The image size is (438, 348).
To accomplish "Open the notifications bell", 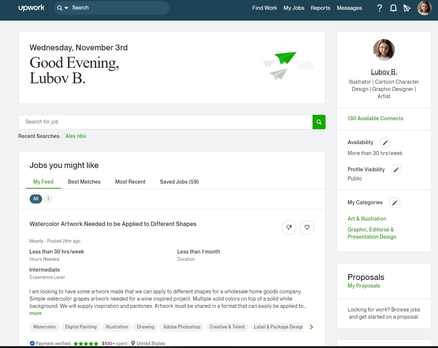I will tap(393, 8).
